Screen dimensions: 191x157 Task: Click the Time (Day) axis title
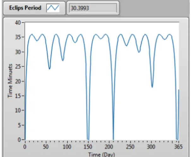(x=101, y=154)
